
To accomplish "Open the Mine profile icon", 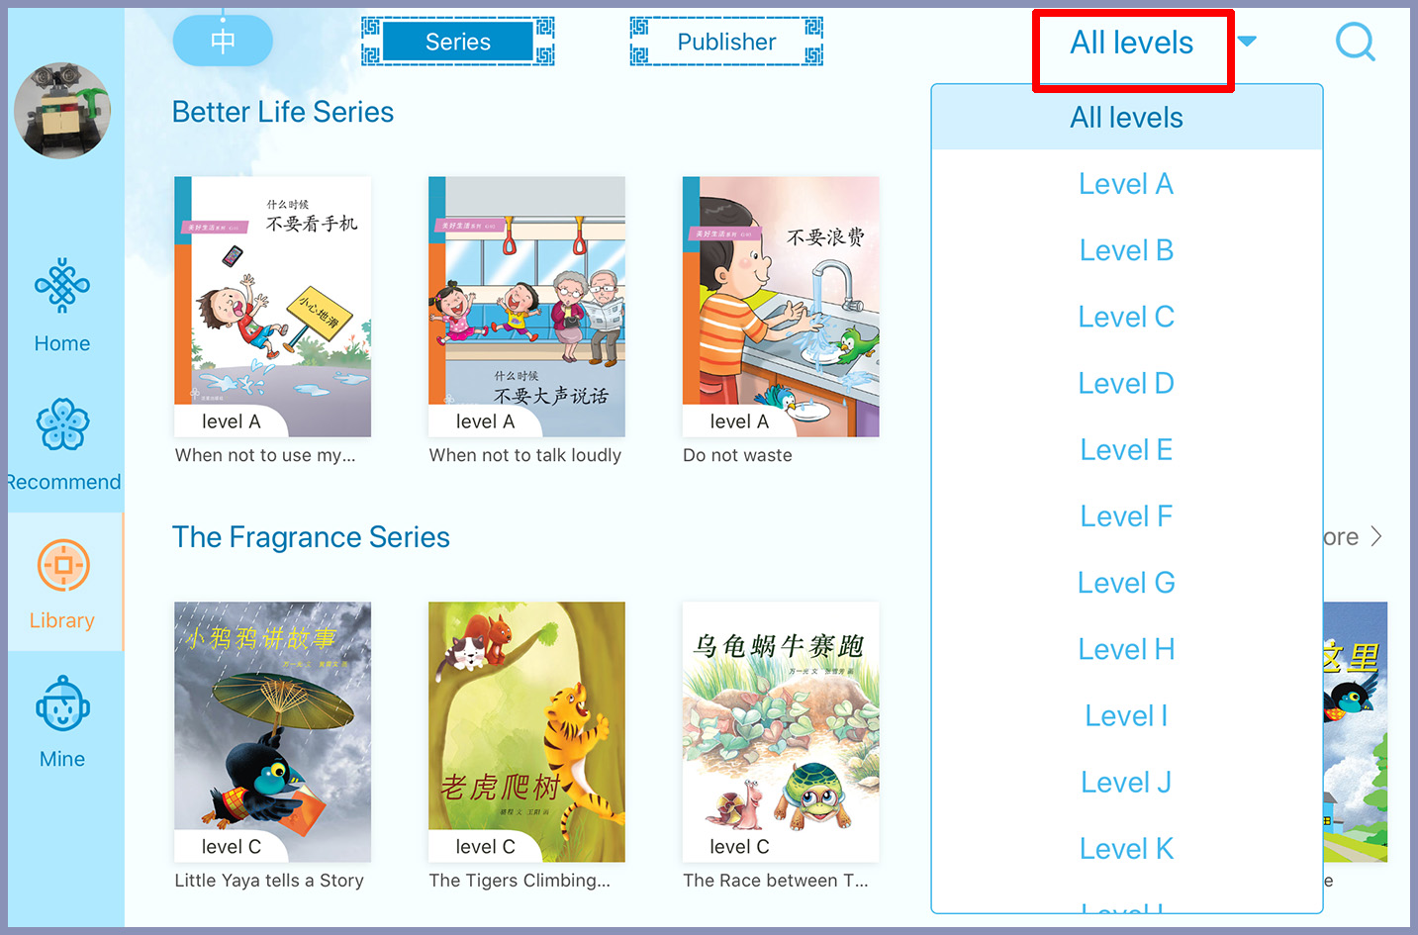I will 62,703.
